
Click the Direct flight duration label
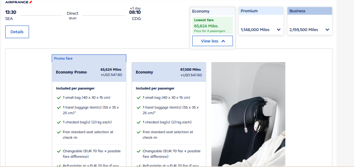[x=73, y=13]
